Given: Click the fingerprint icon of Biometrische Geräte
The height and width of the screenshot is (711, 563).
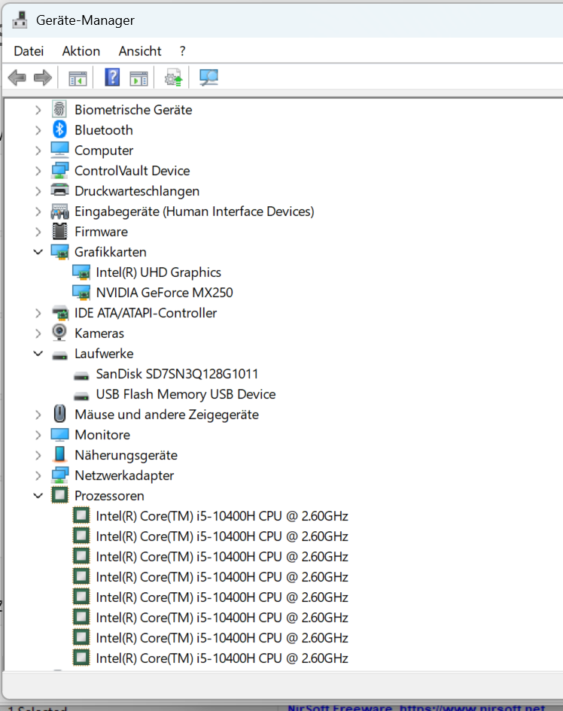Looking at the screenshot, I should point(59,109).
